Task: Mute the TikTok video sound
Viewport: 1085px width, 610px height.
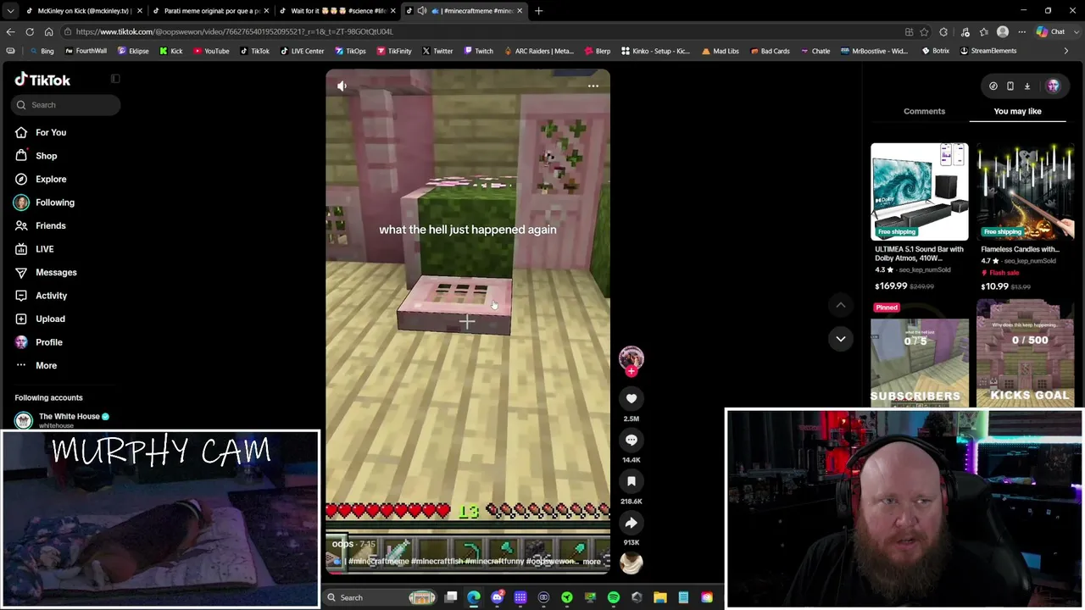Action: pyautogui.click(x=342, y=86)
